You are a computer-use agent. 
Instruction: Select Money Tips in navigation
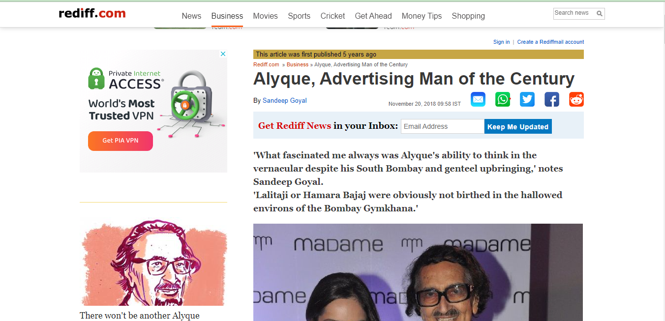[422, 16]
